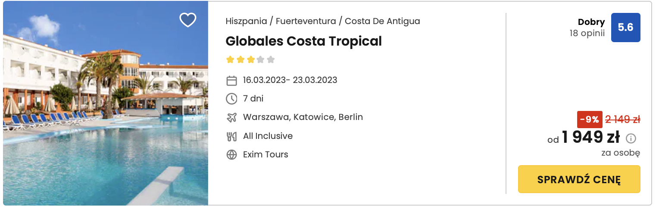656x209 pixels.
Task: Open the hotel pool photo thumbnail
Action: (x=106, y=103)
